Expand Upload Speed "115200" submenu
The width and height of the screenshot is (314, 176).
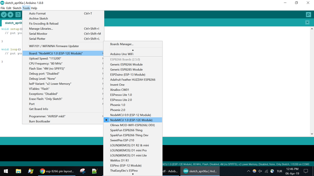pos(63,58)
